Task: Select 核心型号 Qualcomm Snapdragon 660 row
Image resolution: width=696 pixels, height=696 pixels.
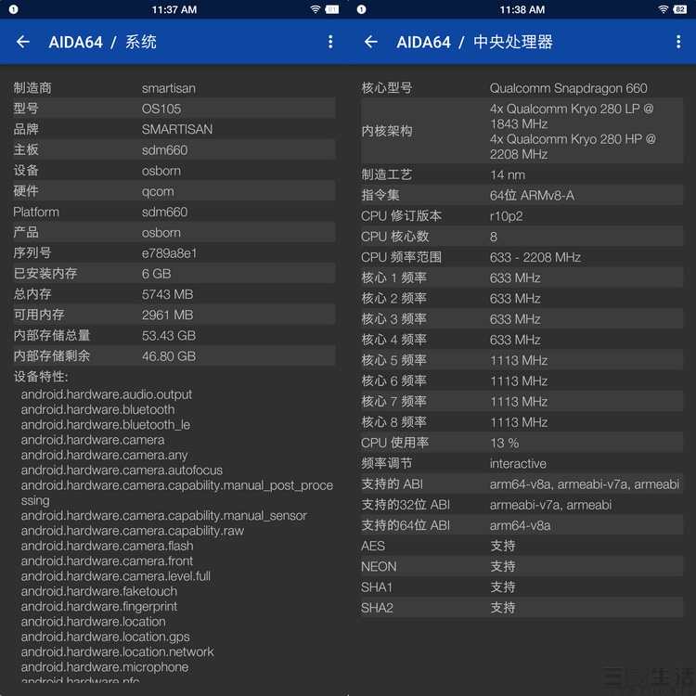Action: pyautogui.click(x=522, y=88)
